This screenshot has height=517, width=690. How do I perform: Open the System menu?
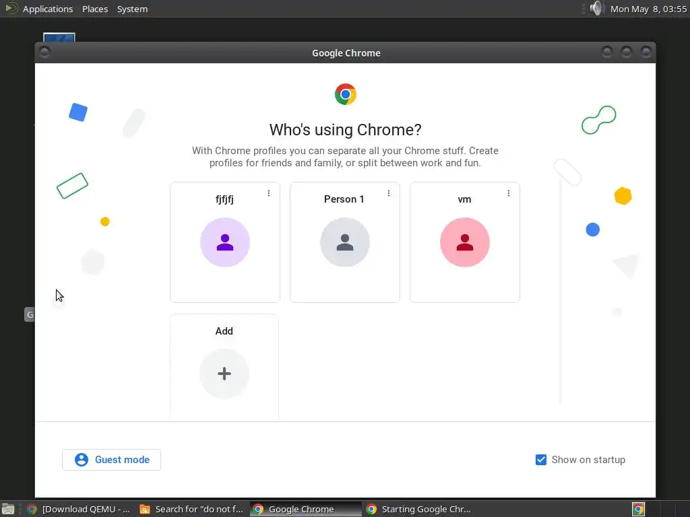pos(133,9)
